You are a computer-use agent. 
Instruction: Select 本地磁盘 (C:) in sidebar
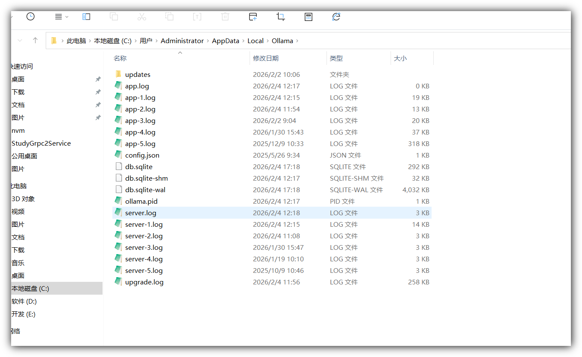30,288
